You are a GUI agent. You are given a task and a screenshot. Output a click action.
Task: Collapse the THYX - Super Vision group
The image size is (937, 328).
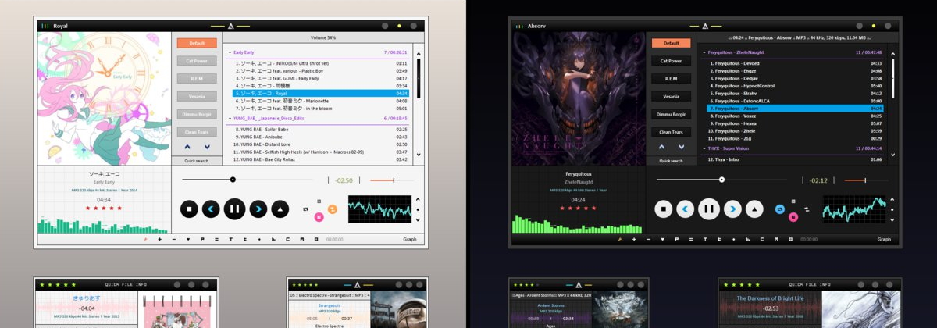704,148
